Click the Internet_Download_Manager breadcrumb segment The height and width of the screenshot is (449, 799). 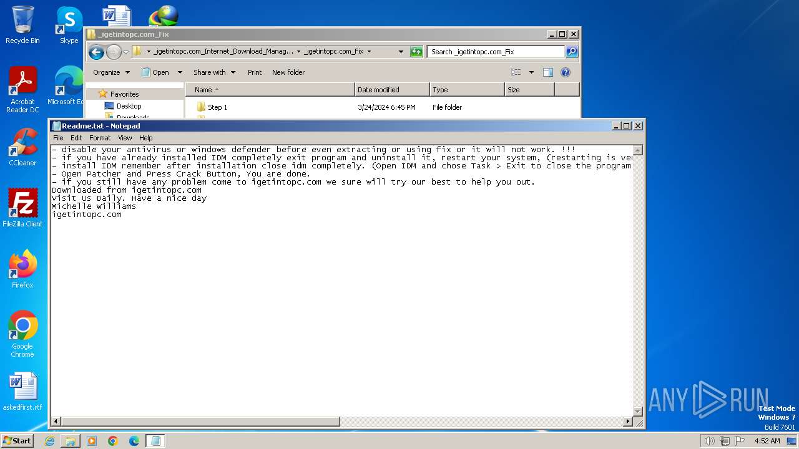[x=223, y=52]
